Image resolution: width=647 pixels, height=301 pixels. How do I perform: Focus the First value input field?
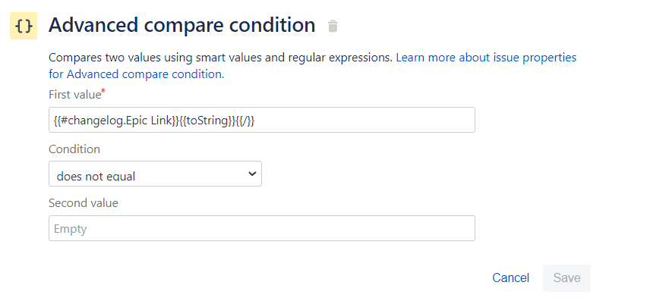tap(261, 120)
